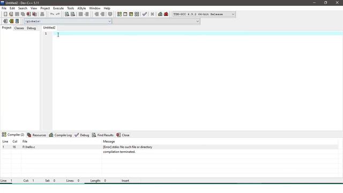Click the Undo arrow icon
The width and height of the screenshot is (343, 193).
click(x=52, y=14)
